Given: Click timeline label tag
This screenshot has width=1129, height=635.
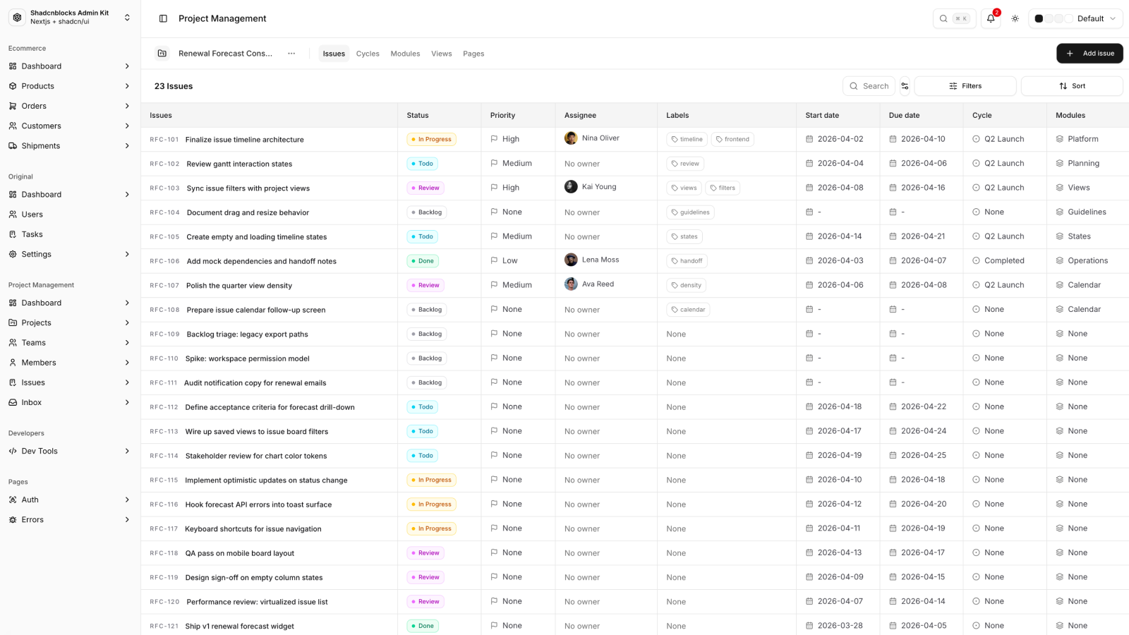Looking at the screenshot, I should 687,139.
